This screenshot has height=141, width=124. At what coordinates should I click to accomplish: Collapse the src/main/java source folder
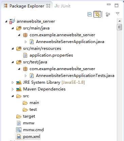[13, 28]
